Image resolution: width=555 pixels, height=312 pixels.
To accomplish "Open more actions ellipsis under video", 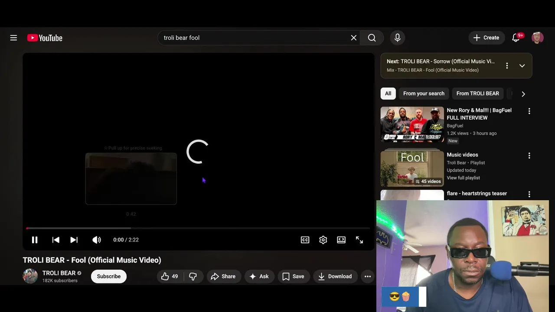I will (x=368, y=276).
